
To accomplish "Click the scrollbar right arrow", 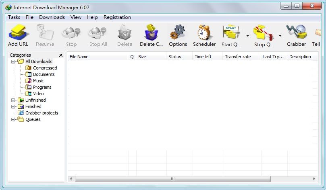I will (x=314, y=179).
